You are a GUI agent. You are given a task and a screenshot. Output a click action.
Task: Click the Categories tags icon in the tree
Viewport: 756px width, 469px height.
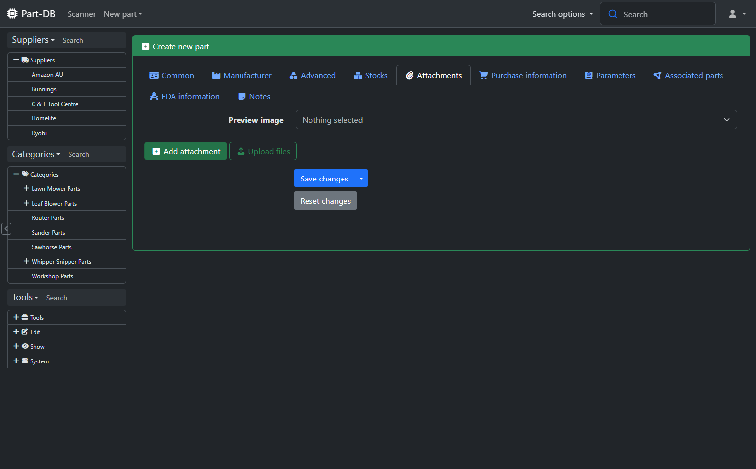coord(25,174)
